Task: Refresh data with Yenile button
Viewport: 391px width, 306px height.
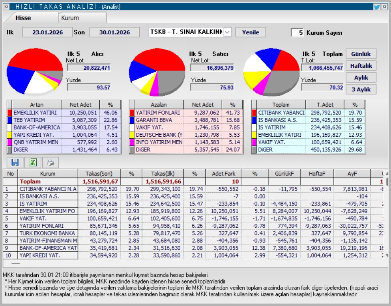Action: click(x=251, y=32)
